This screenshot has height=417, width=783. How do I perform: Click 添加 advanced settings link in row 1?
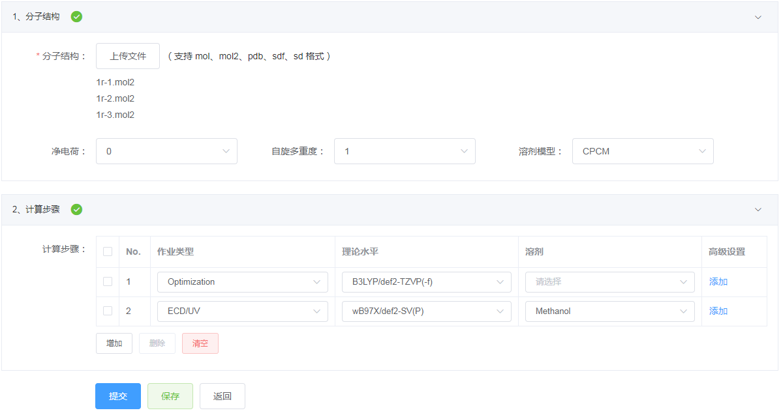coord(718,282)
